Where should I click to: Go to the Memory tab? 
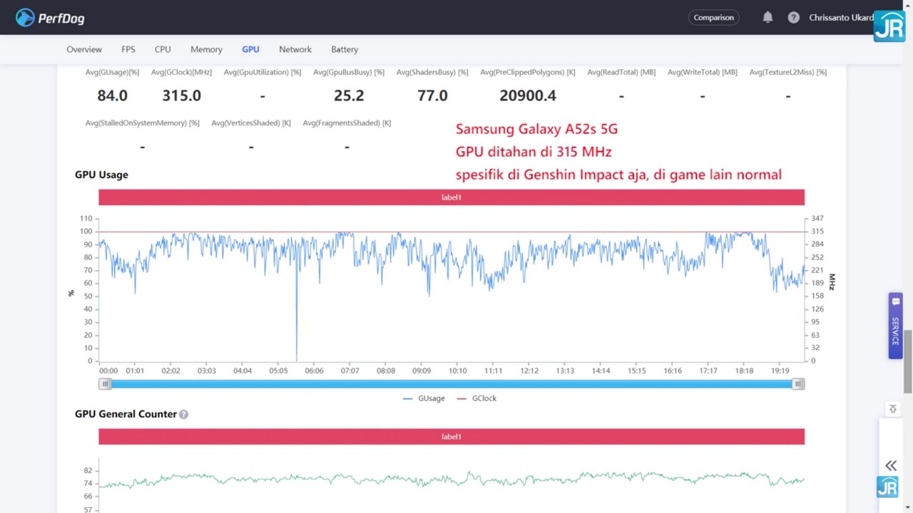[206, 49]
